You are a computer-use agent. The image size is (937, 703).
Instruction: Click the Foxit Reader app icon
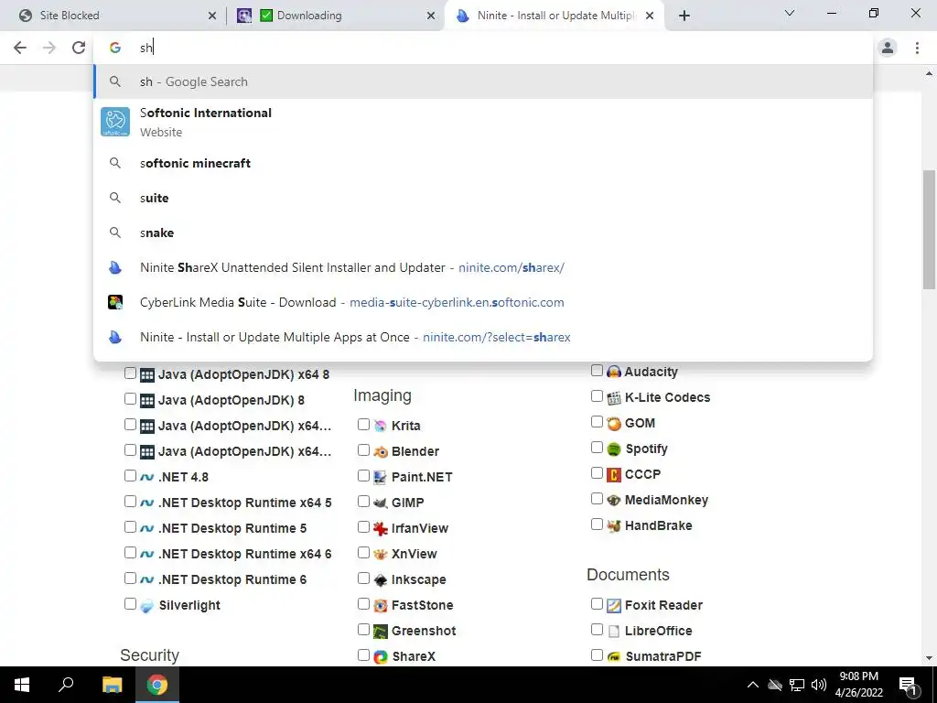[x=614, y=606]
